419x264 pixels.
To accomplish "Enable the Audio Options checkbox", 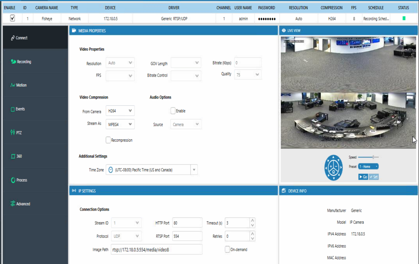I will point(173,111).
